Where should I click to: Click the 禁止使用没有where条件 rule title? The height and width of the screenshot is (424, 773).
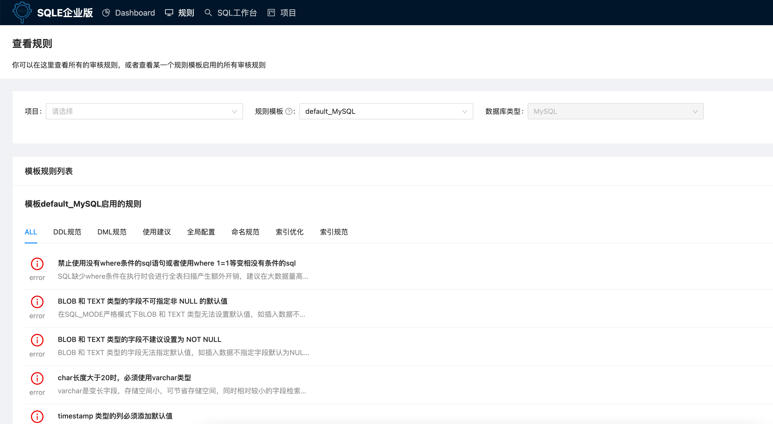tap(176, 263)
